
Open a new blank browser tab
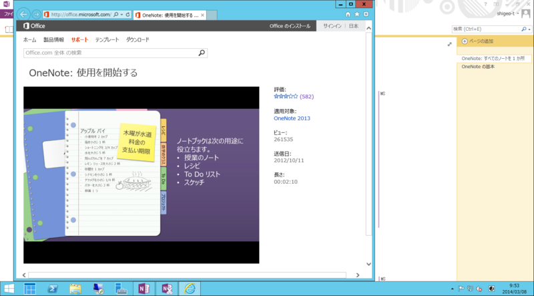click(212, 15)
